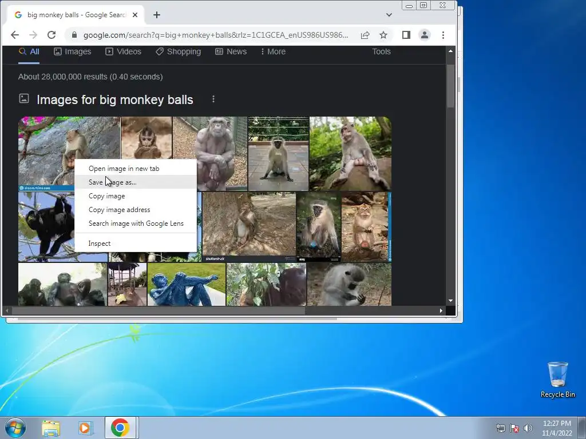Image resolution: width=586 pixels, height=439 pixels.
Task: Open the shutterstock monkey by tree thumbnail
Action: point(249,226)
